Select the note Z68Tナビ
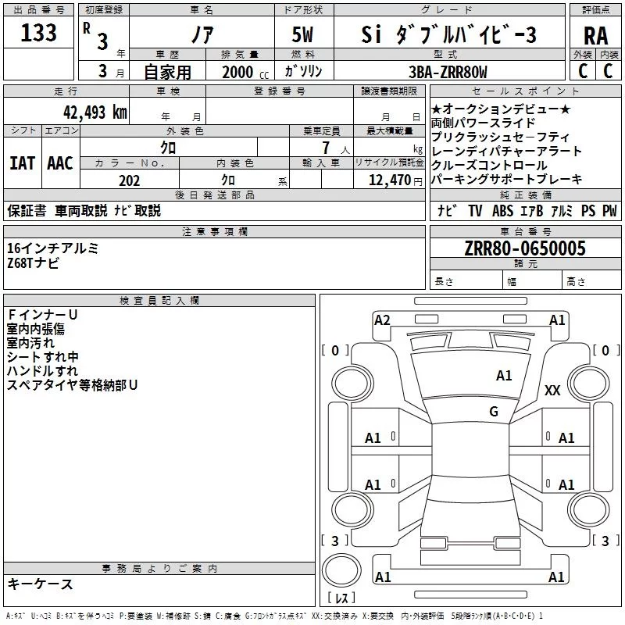Screen dimensions: 625x625 tap(33, 263)
